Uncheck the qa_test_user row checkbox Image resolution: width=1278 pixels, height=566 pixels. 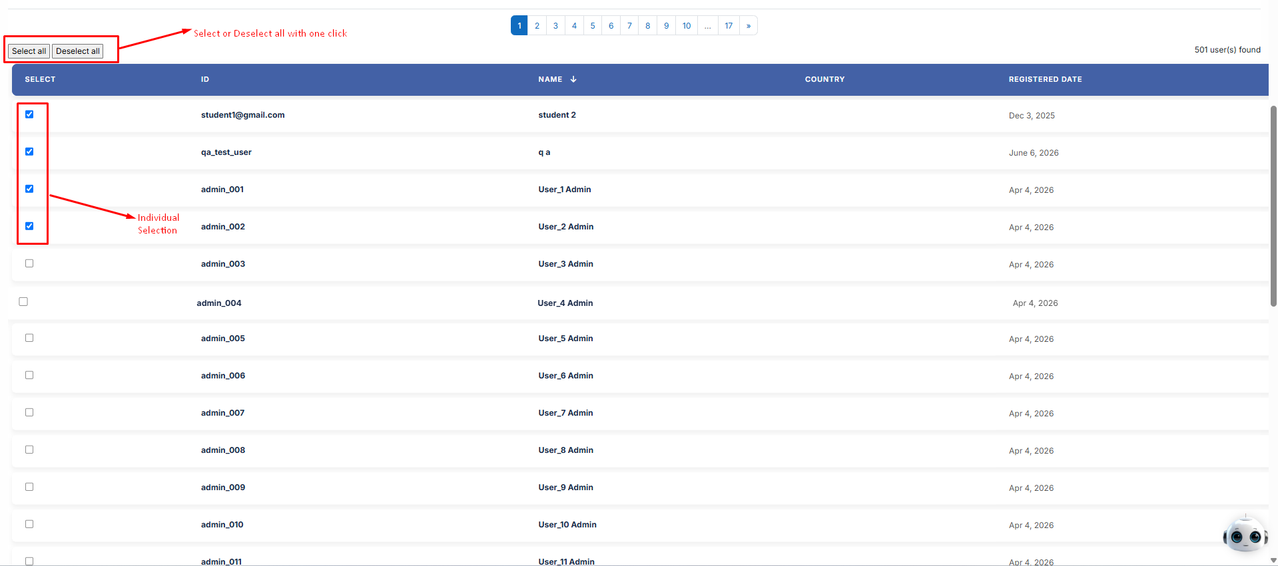pyautogui.click(x=29, y=152)
